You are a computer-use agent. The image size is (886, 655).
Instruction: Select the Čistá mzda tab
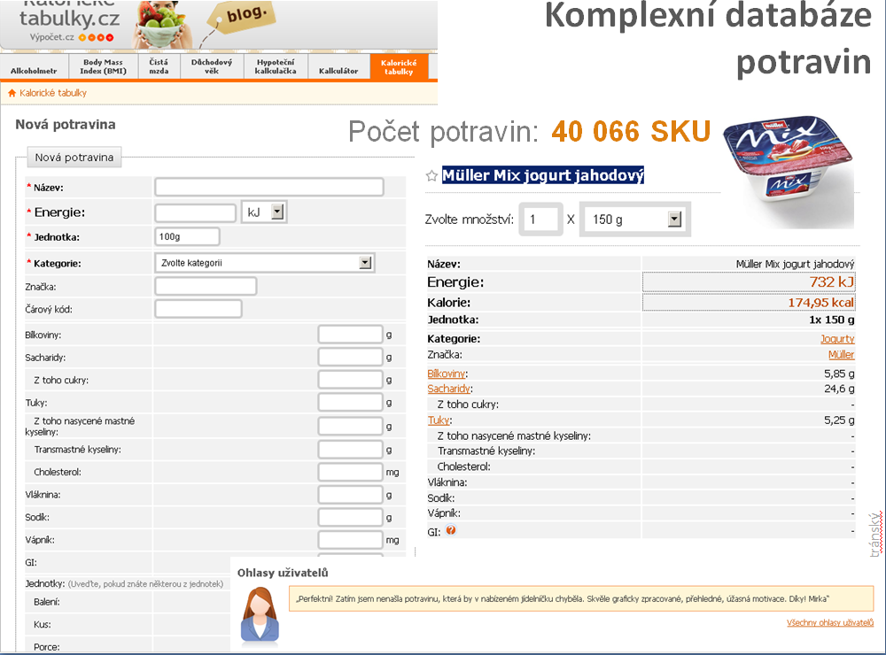click(159, 66)
